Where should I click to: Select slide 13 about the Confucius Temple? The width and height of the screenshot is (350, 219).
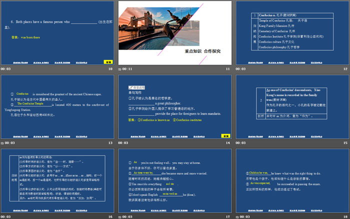click(x=57, y=107)
